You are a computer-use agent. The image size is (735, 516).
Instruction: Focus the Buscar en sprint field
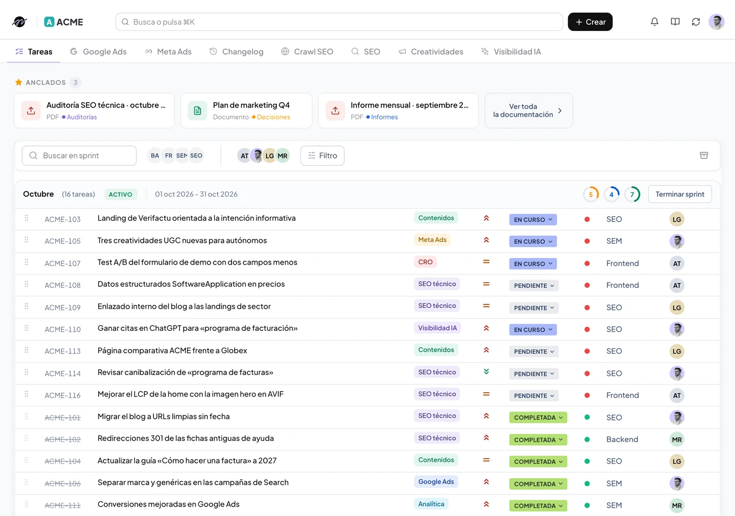click(x=79, y=156)
